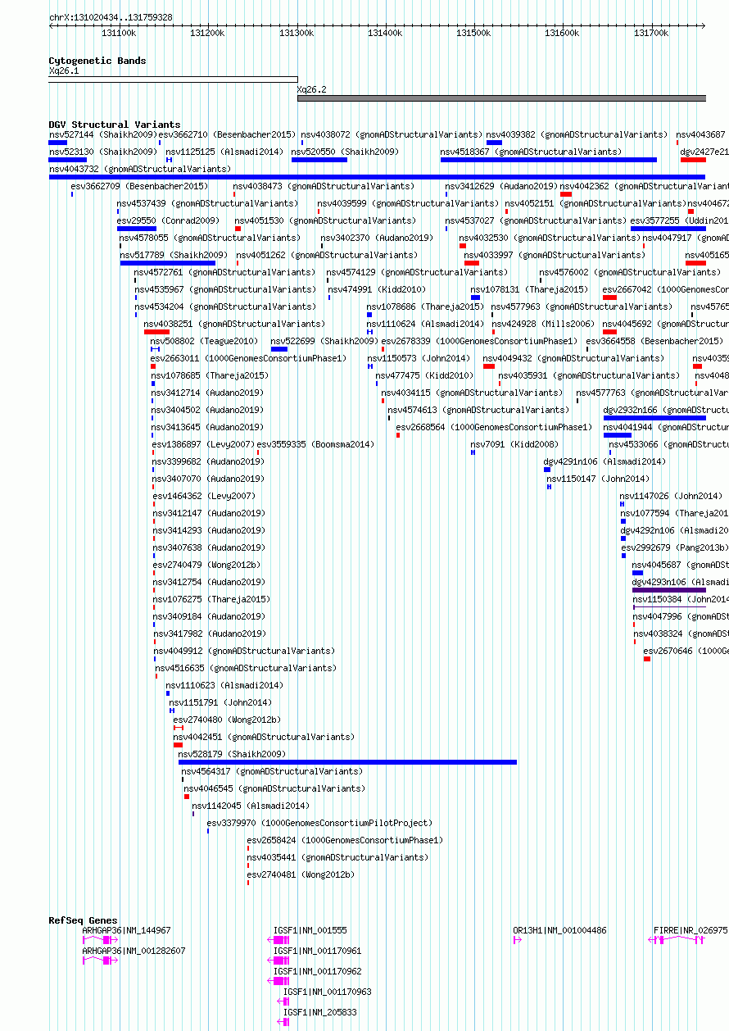
Task: Click the IGSF1|NM_001170961 gene label
Action: coord(317,951)
